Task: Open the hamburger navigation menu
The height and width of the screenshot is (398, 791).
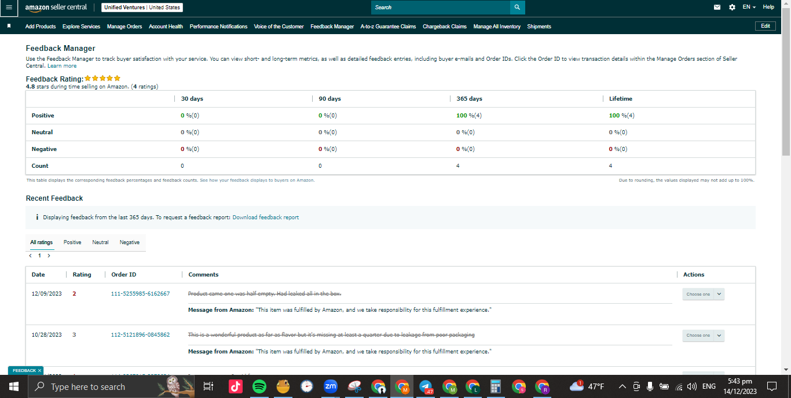Action: [x=9, y=8]
